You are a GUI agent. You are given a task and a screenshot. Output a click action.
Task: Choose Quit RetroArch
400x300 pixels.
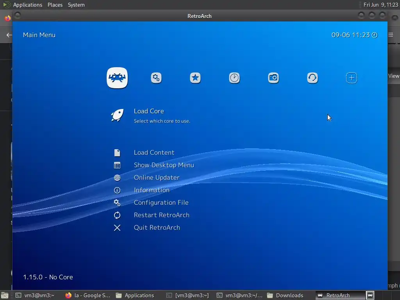tap(157, 228)
